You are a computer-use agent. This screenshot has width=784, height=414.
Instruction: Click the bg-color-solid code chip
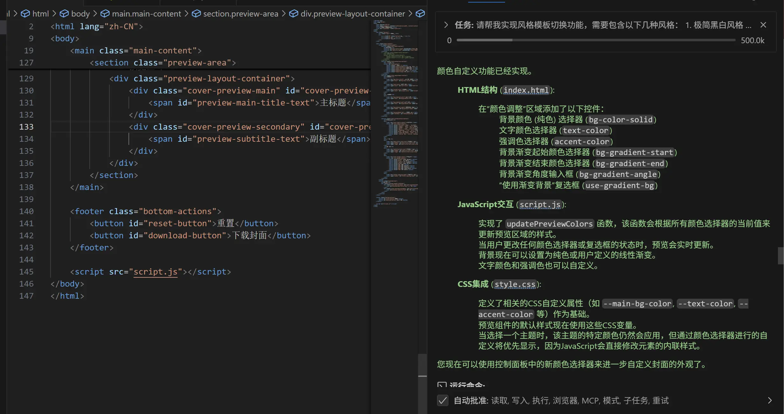pyautogui.click(x=621, y=120)
